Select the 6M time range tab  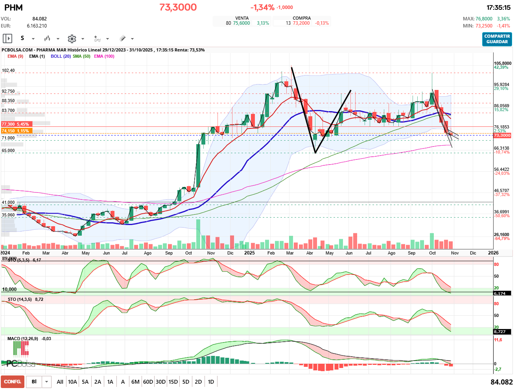coord(135,382)
